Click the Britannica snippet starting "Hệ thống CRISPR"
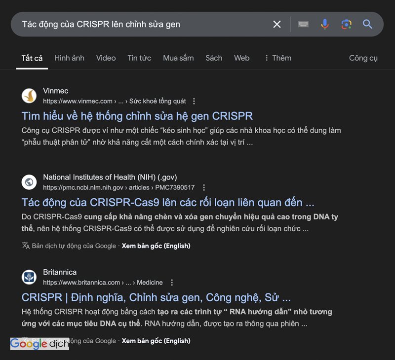This screenshot has height=360, width=395. [x=177, y=318]
